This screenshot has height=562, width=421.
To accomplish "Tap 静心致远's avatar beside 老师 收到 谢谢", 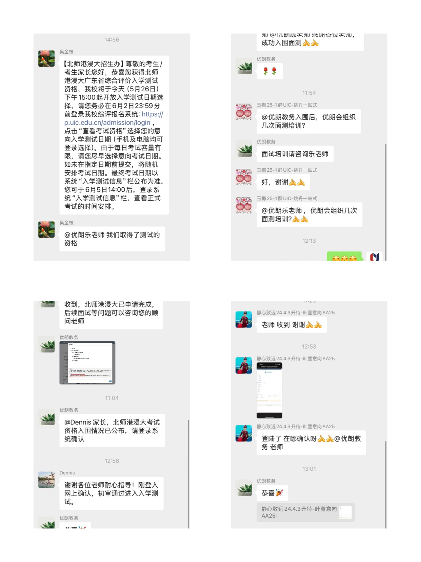I will (244, 319).
